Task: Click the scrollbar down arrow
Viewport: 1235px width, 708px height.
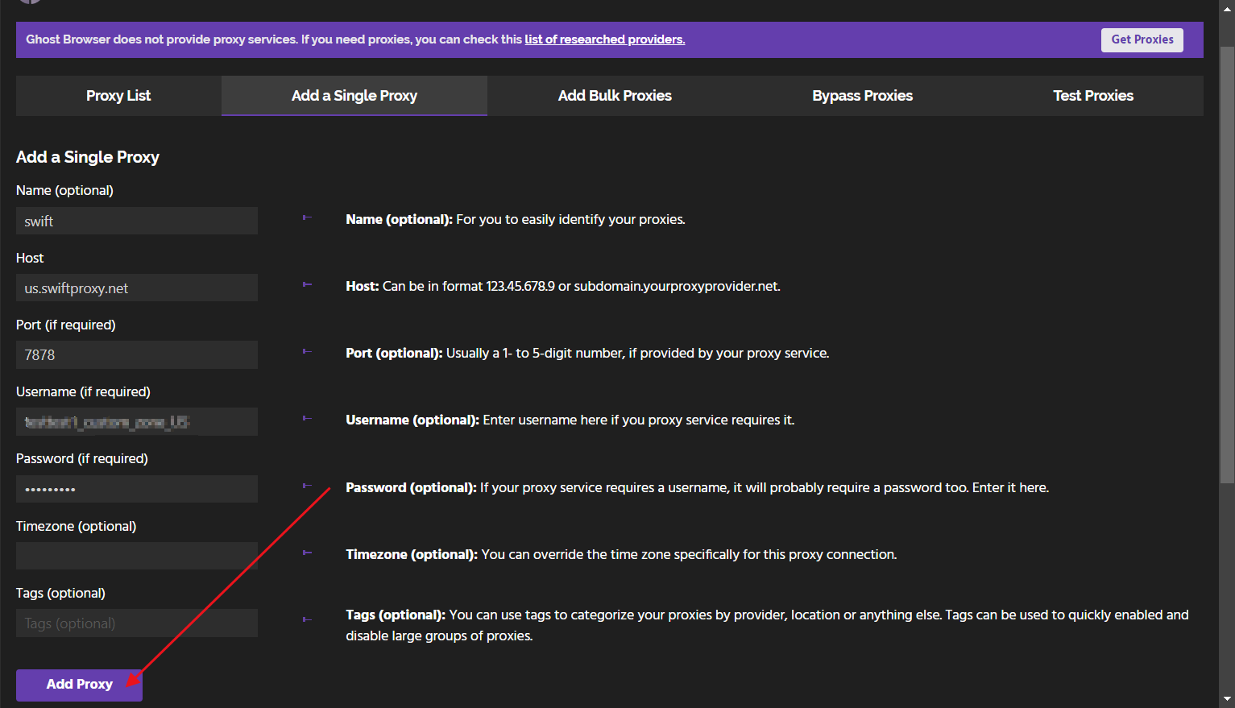Action: pyautogui.click(x=1227, y=699)
